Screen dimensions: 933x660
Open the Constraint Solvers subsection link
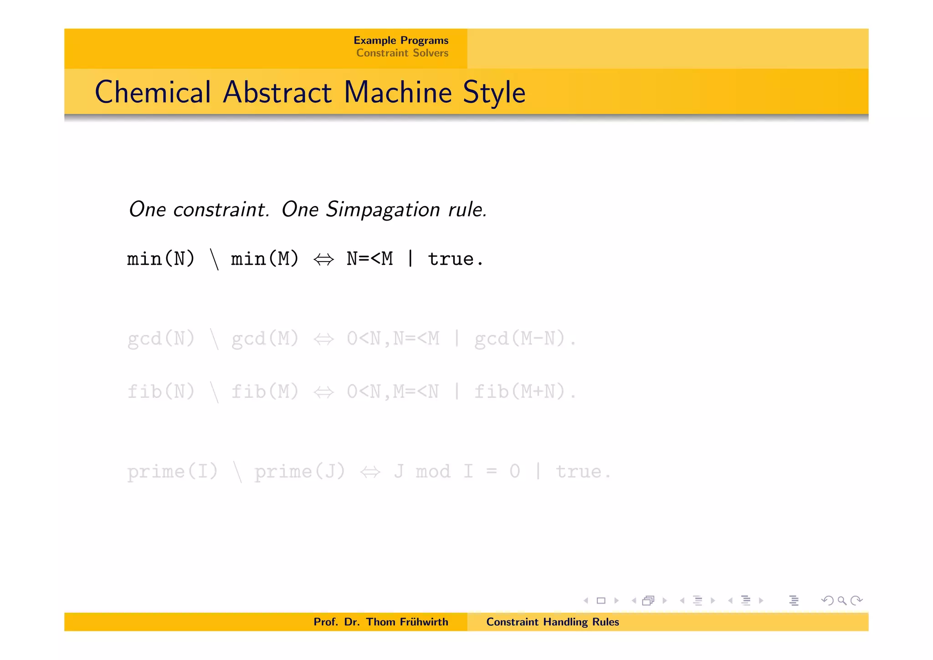pyautogui.click(x=402, y=53)
